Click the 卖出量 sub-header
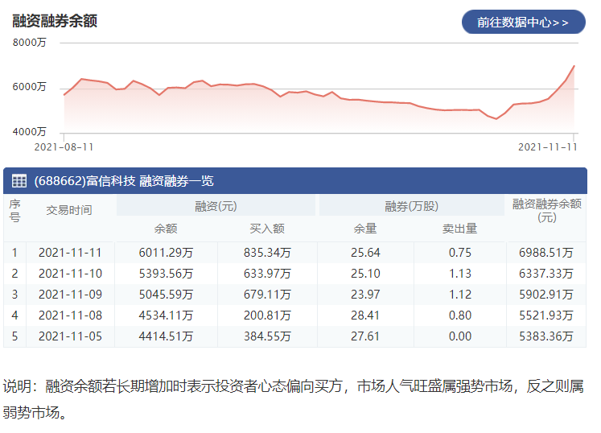The width and height of the screenshot is (601, 433). point(459,229)
